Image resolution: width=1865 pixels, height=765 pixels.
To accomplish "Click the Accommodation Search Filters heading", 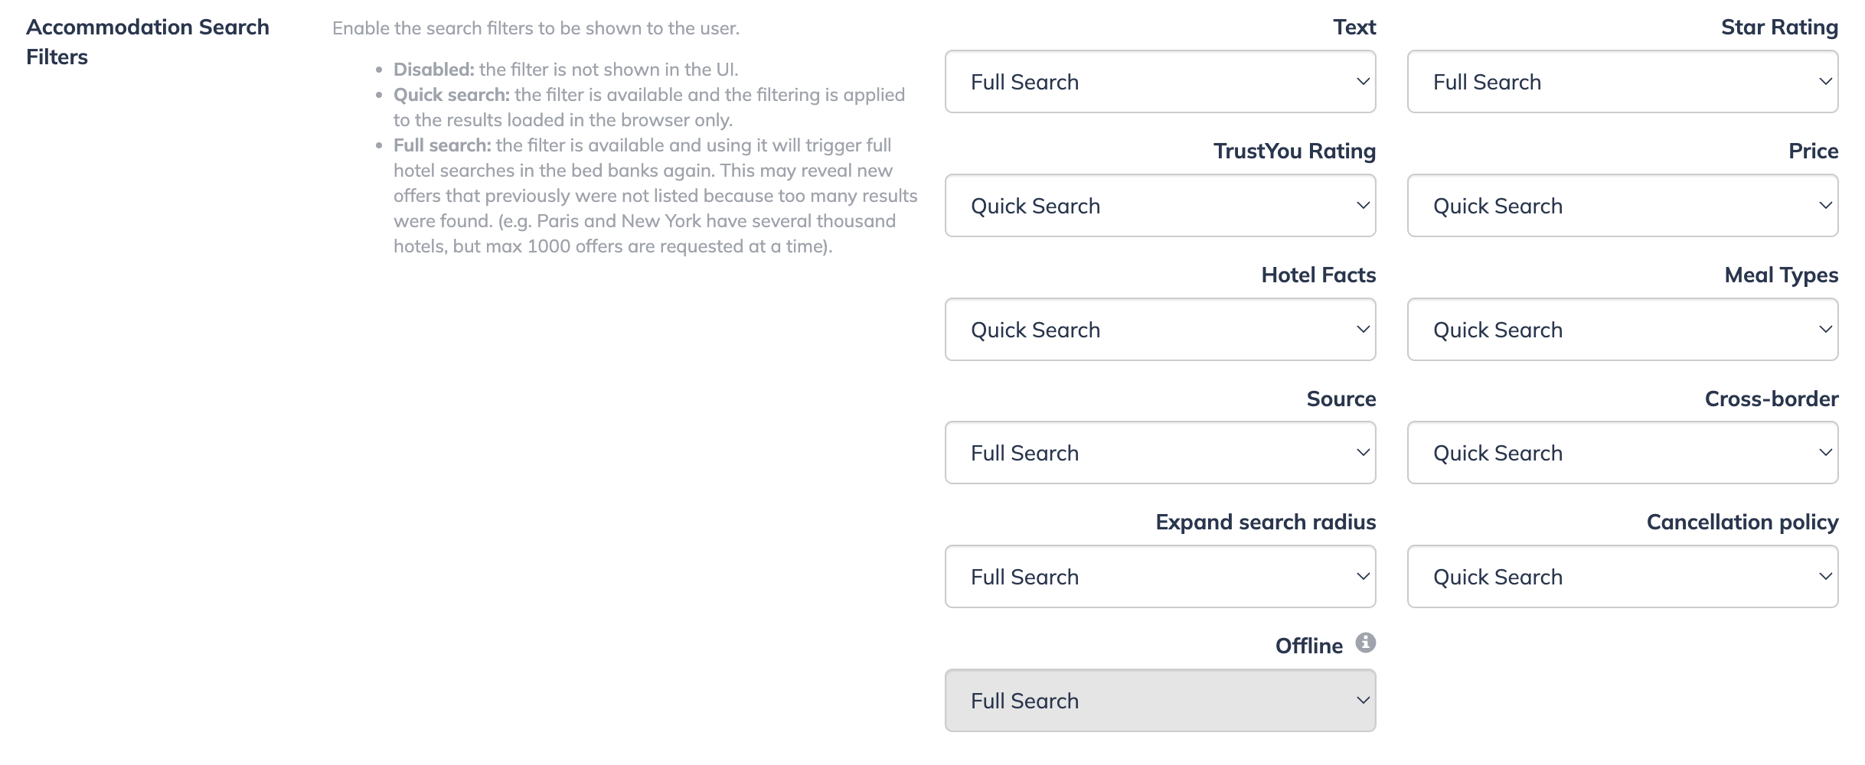I will [148, 42].
